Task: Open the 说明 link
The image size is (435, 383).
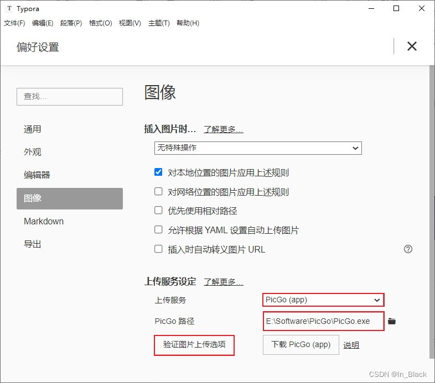Action: (351, 345)
